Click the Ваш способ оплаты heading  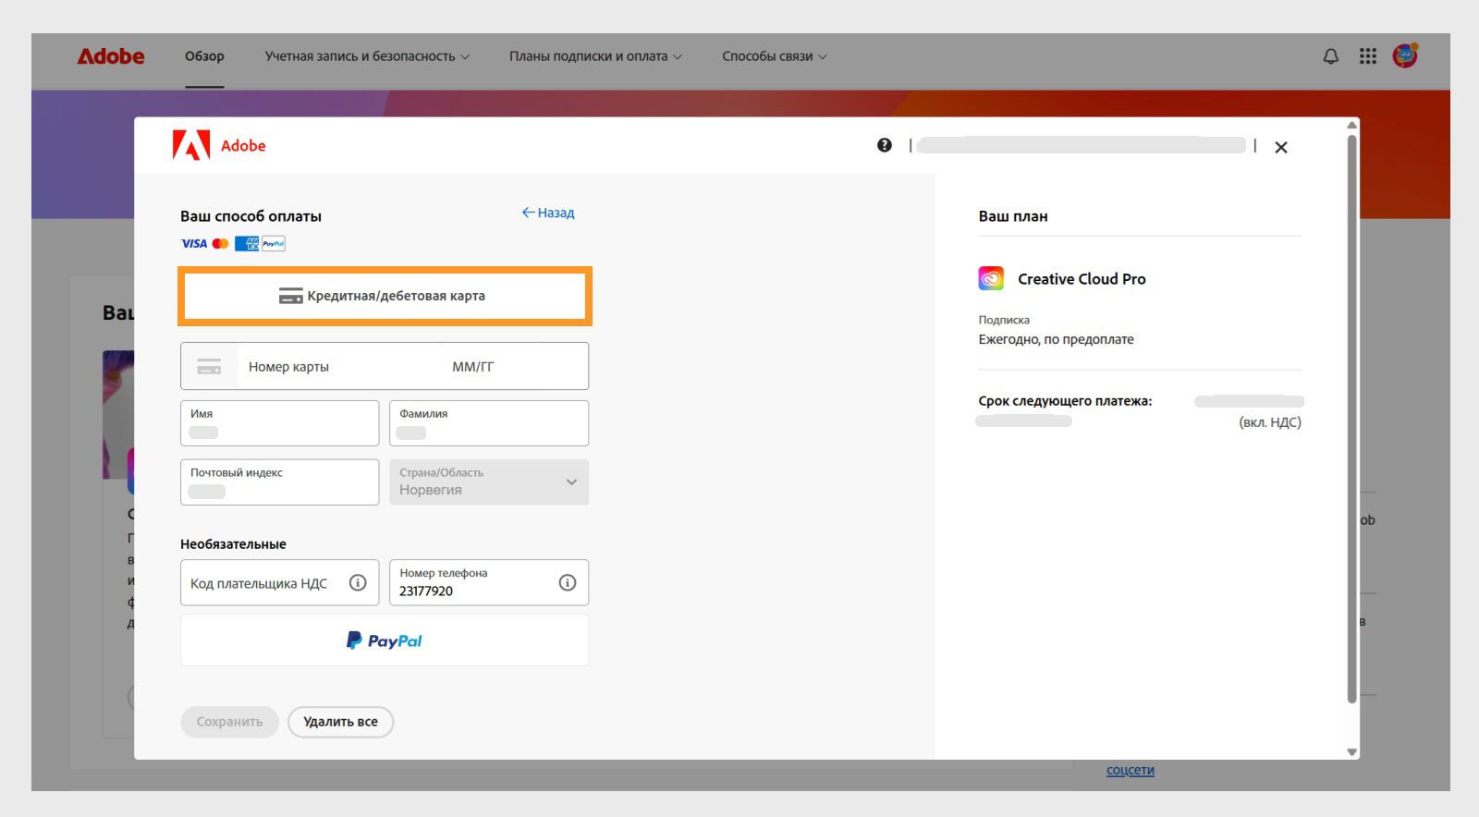click(251, 216)
